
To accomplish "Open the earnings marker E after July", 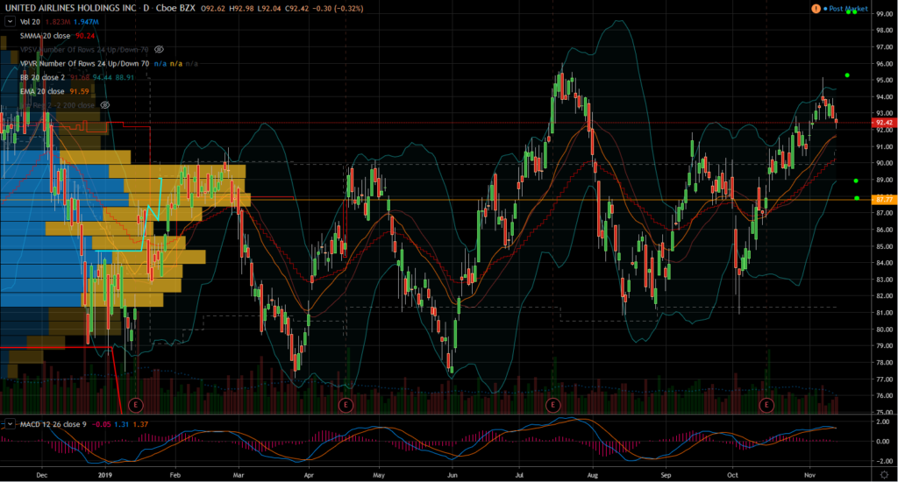I will click(552, 405).
